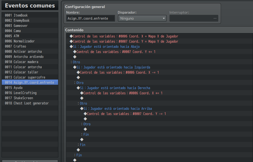
Task: Select condition Jugador orientado hacia Izquierda
Action: 160,67
